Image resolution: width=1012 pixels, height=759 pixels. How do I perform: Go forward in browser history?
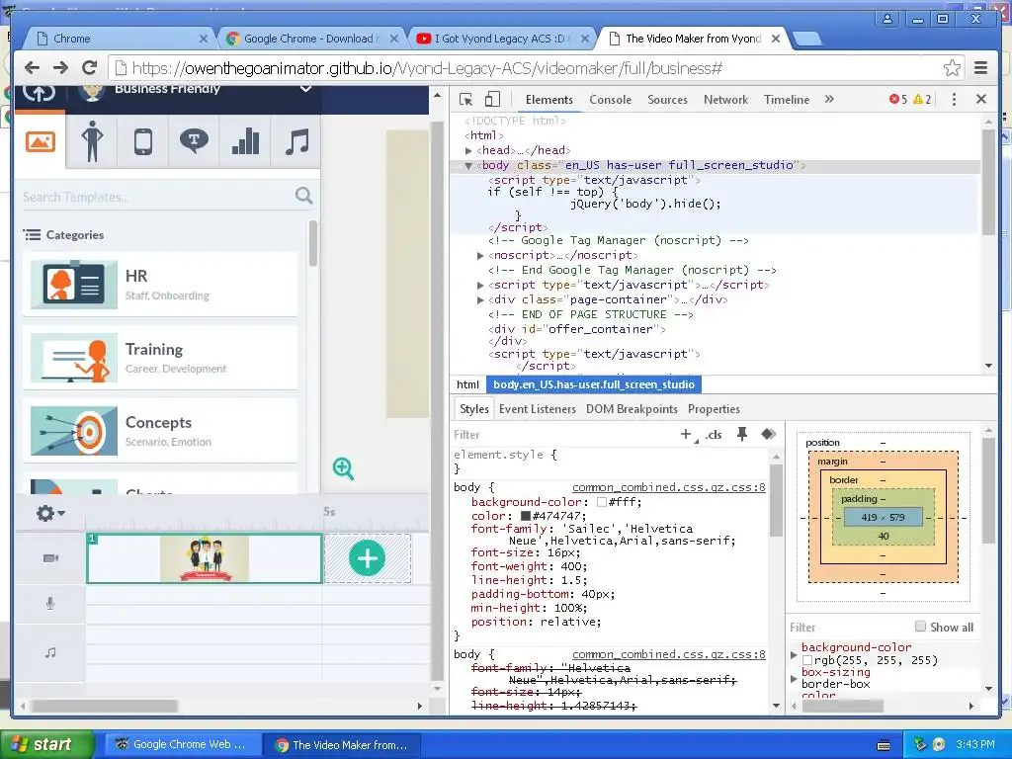click(x=60, y=68)
